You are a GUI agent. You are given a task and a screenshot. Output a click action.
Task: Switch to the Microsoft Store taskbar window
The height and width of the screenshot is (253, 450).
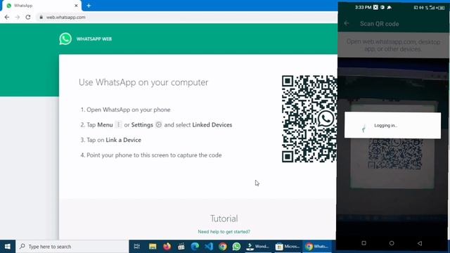[288, 247]
